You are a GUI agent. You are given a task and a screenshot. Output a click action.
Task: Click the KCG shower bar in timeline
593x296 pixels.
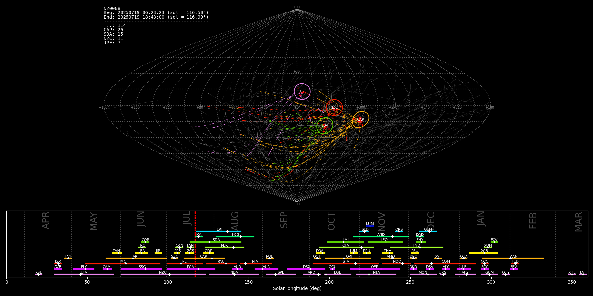[x=235, y=236]
